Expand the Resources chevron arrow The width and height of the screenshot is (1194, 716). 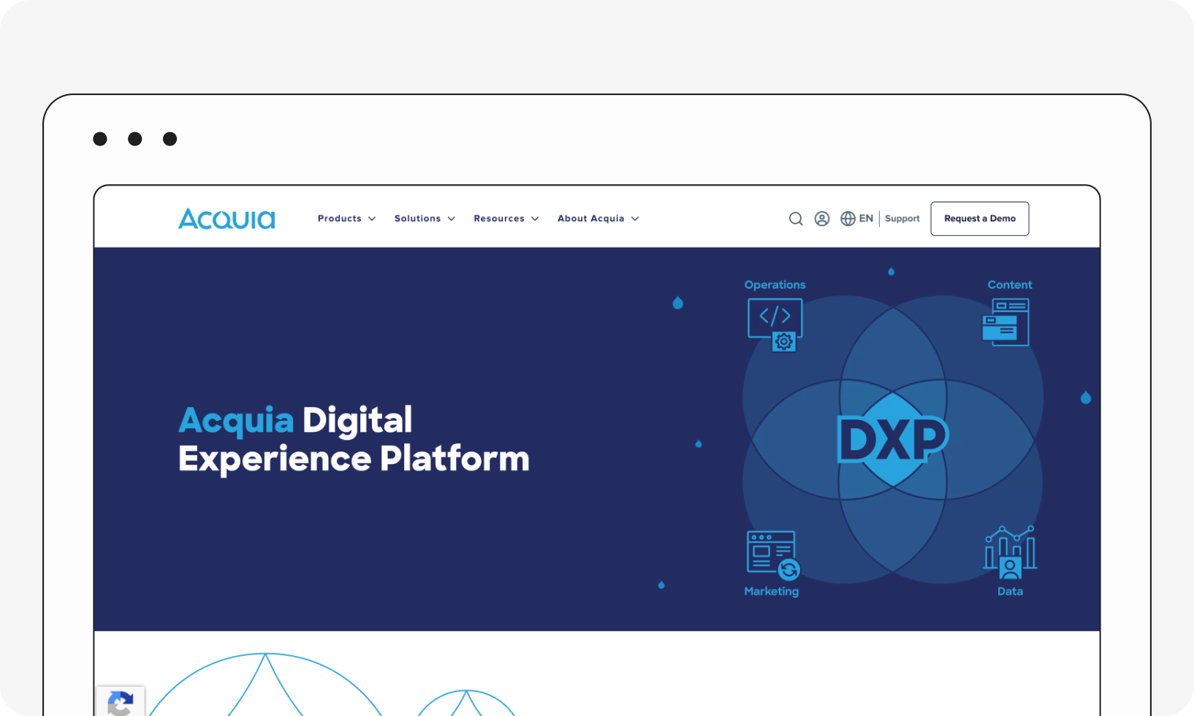[x=535, y=219]
